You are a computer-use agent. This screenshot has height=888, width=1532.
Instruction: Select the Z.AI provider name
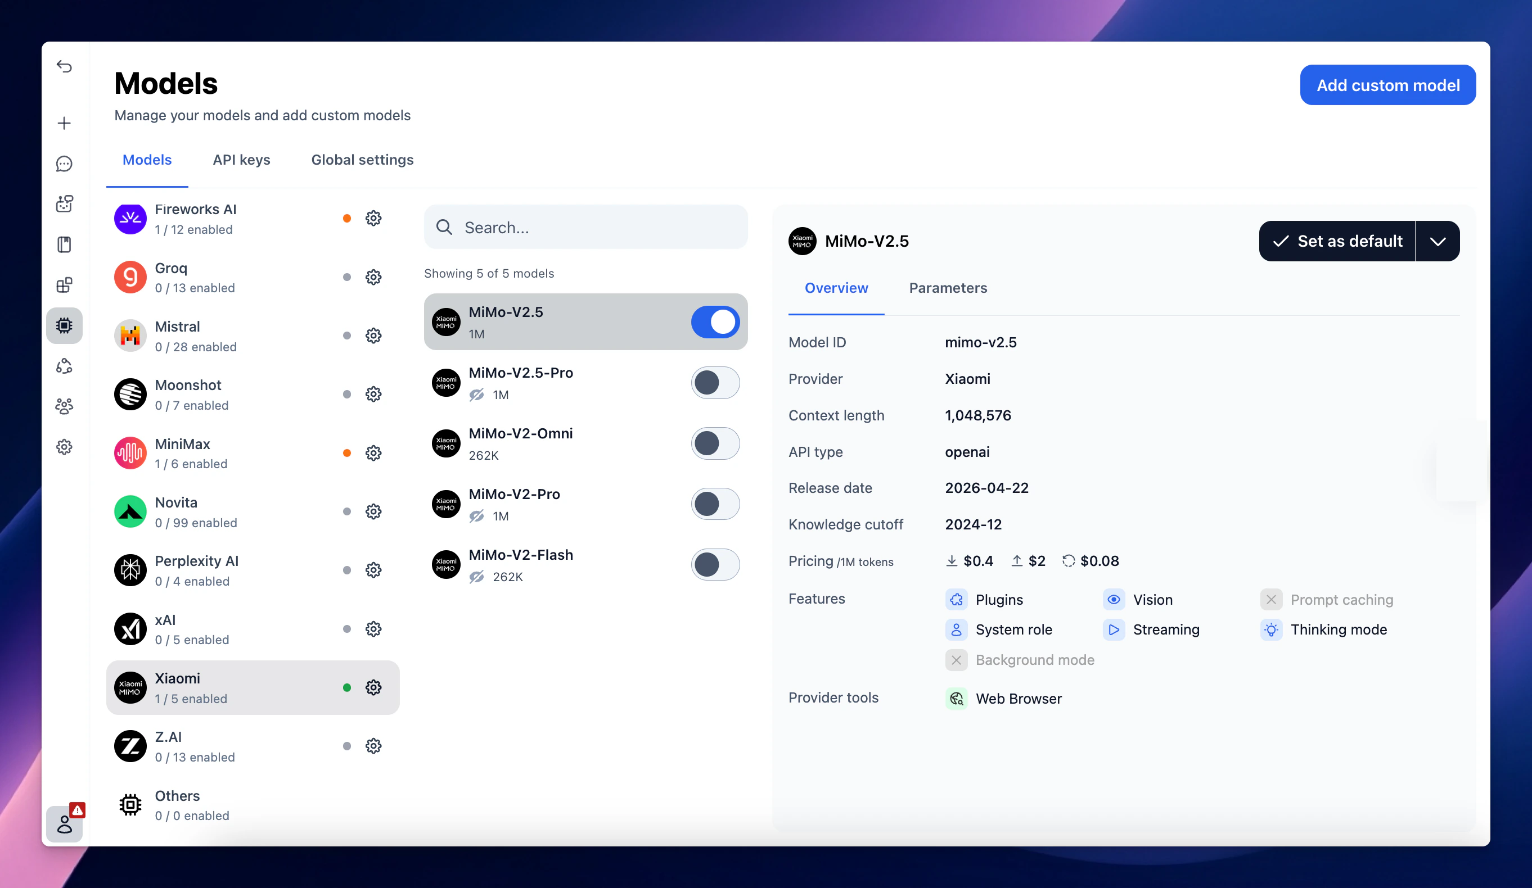click(168, 737)
